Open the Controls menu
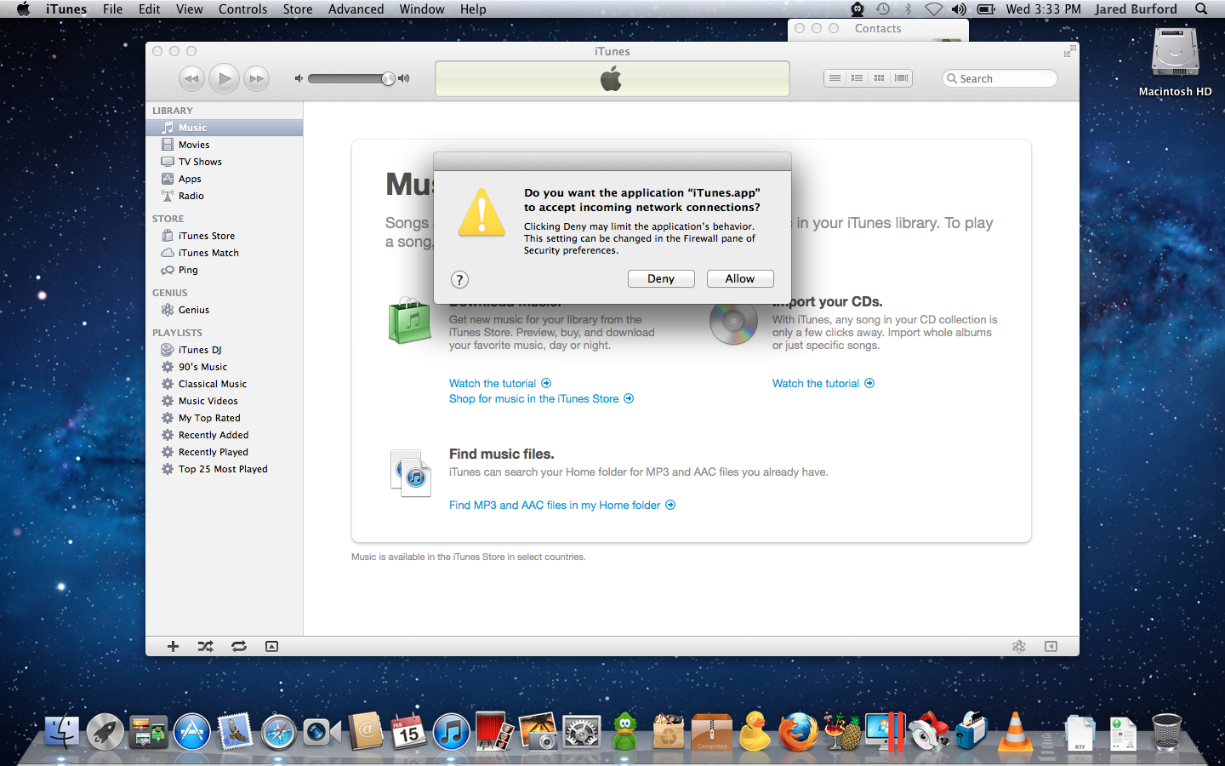This screenshot has width=1225, height=766. [x=242, y=9]
